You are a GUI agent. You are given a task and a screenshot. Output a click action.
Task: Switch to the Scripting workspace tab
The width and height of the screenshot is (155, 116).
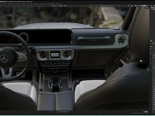click(x=58, y=4)
